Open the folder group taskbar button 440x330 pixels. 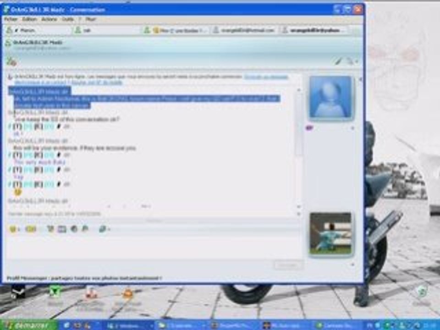[182, 325]
